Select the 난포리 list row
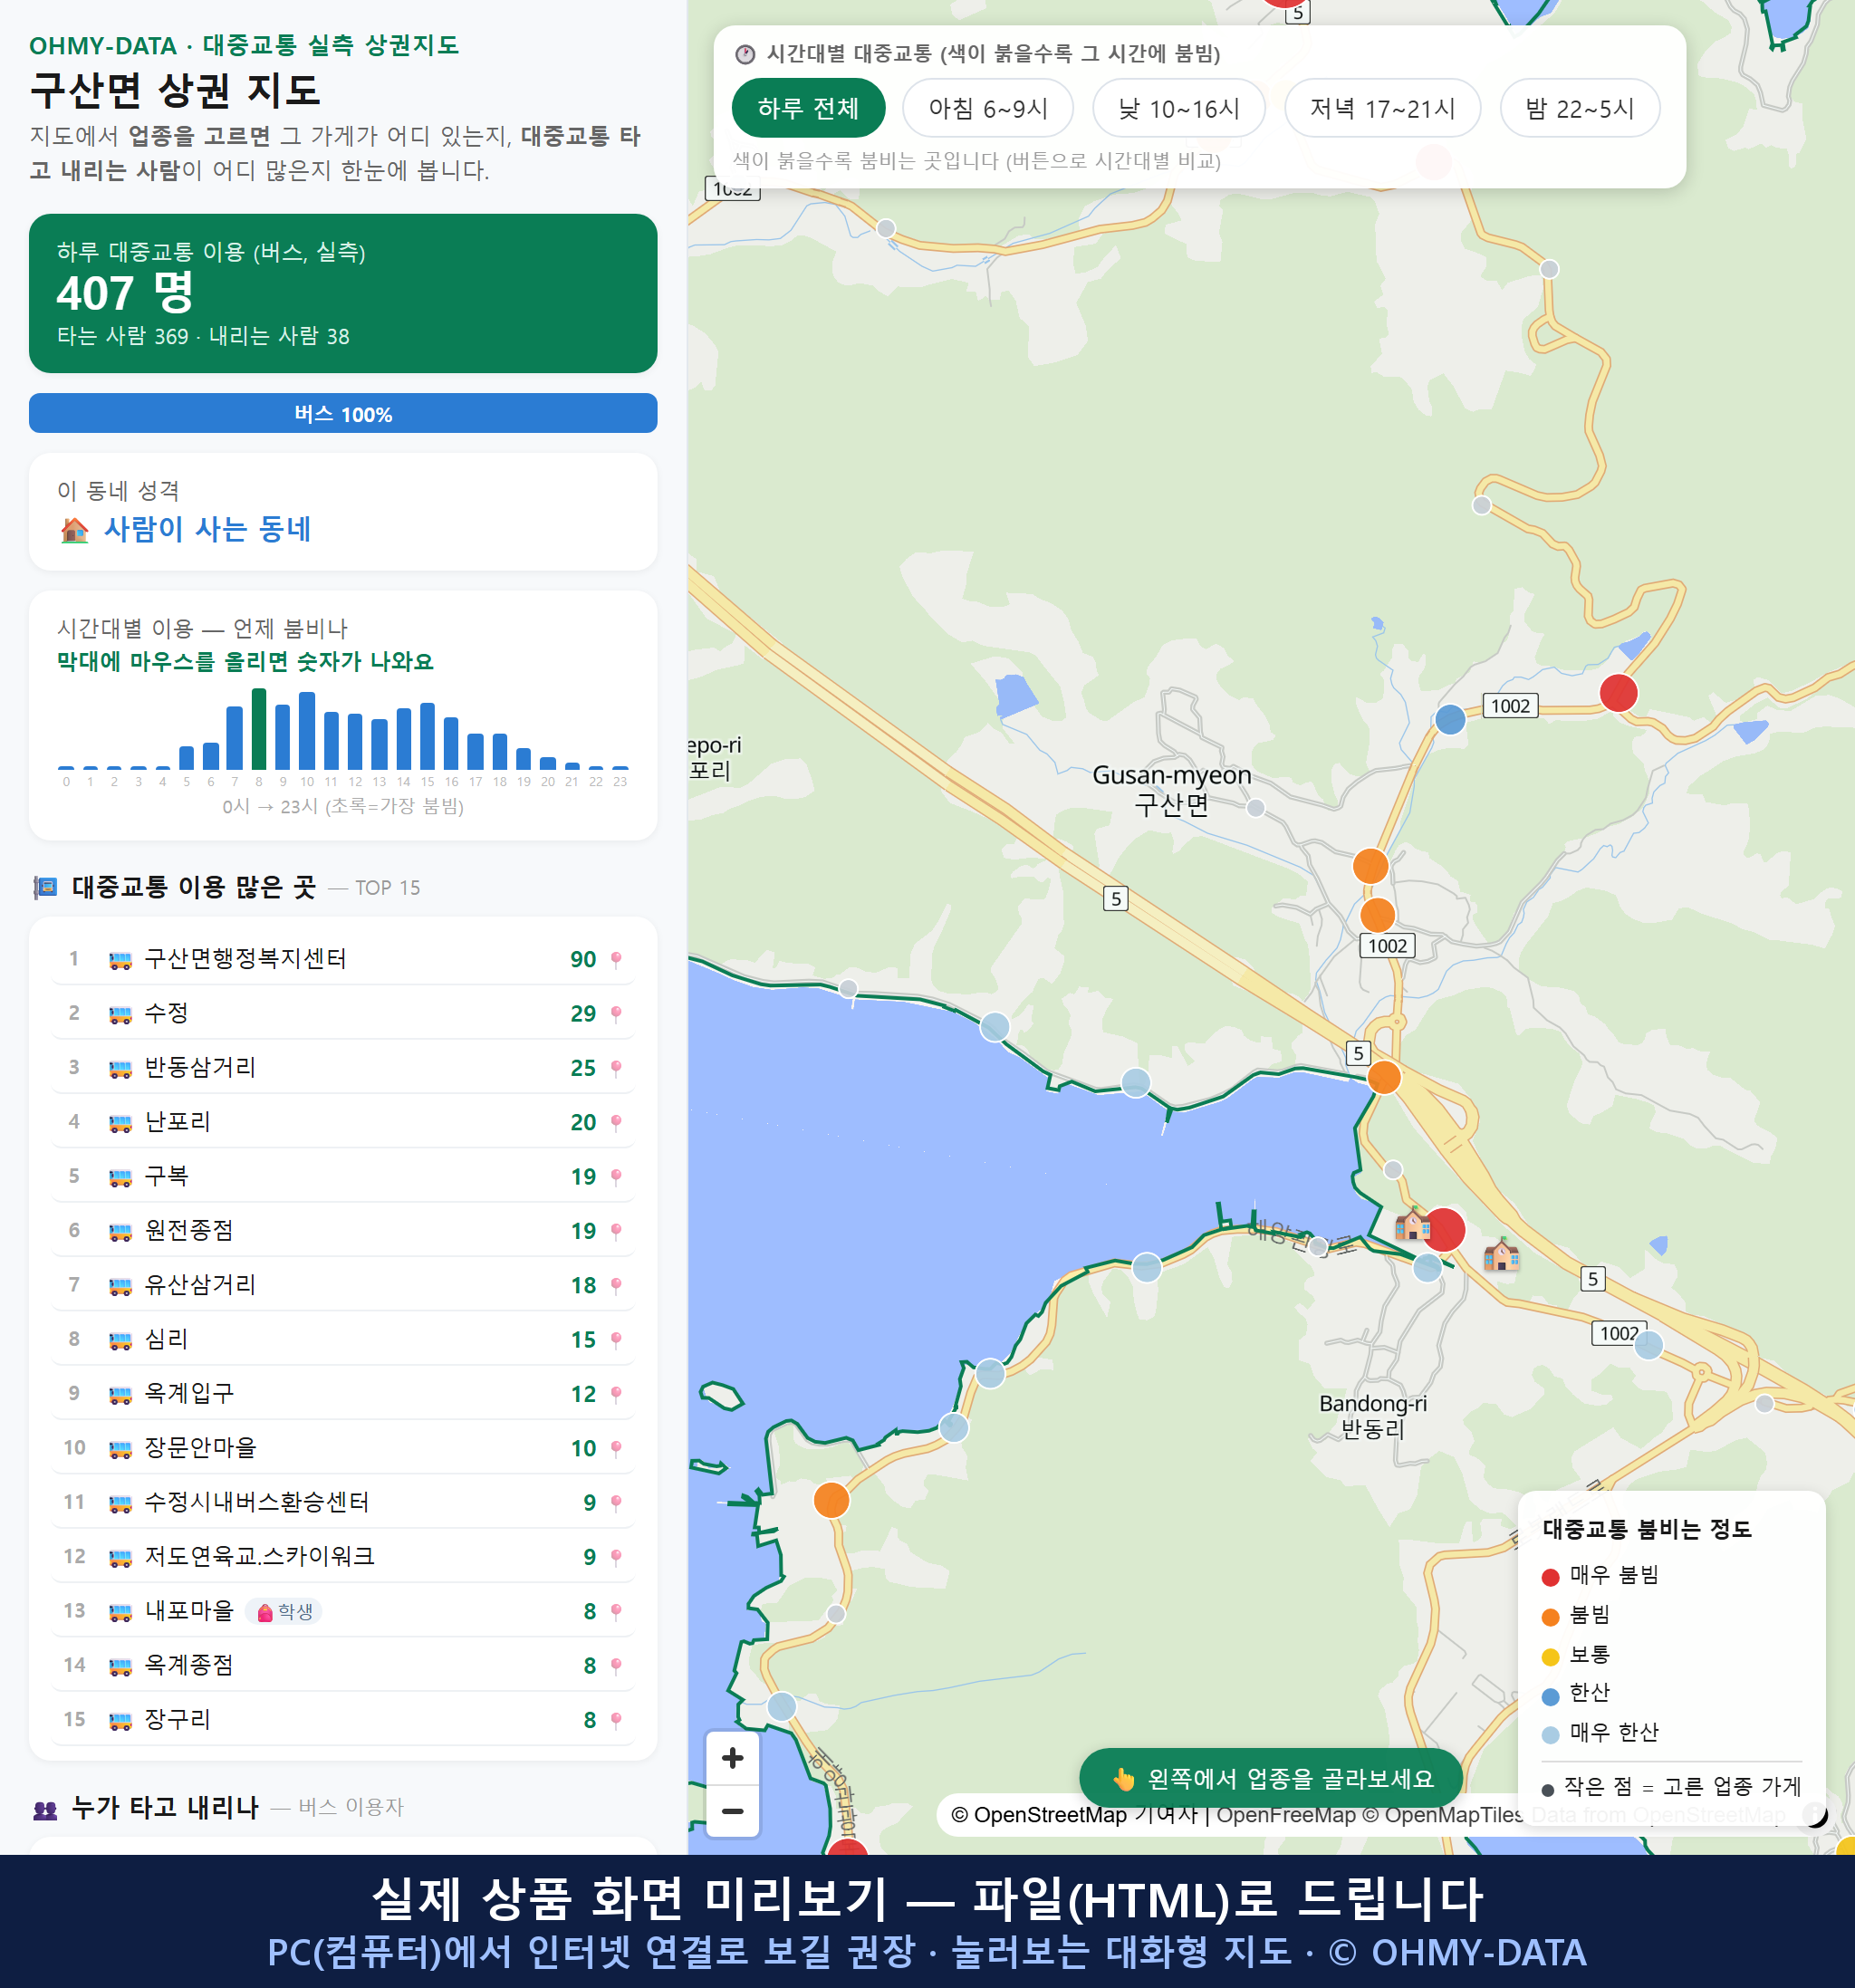Viewport: 1855px width, 1988px height. click(x=343, y=1122)
